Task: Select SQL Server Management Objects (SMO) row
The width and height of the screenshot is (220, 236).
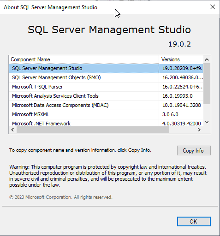Action: [x=106, y=77]
